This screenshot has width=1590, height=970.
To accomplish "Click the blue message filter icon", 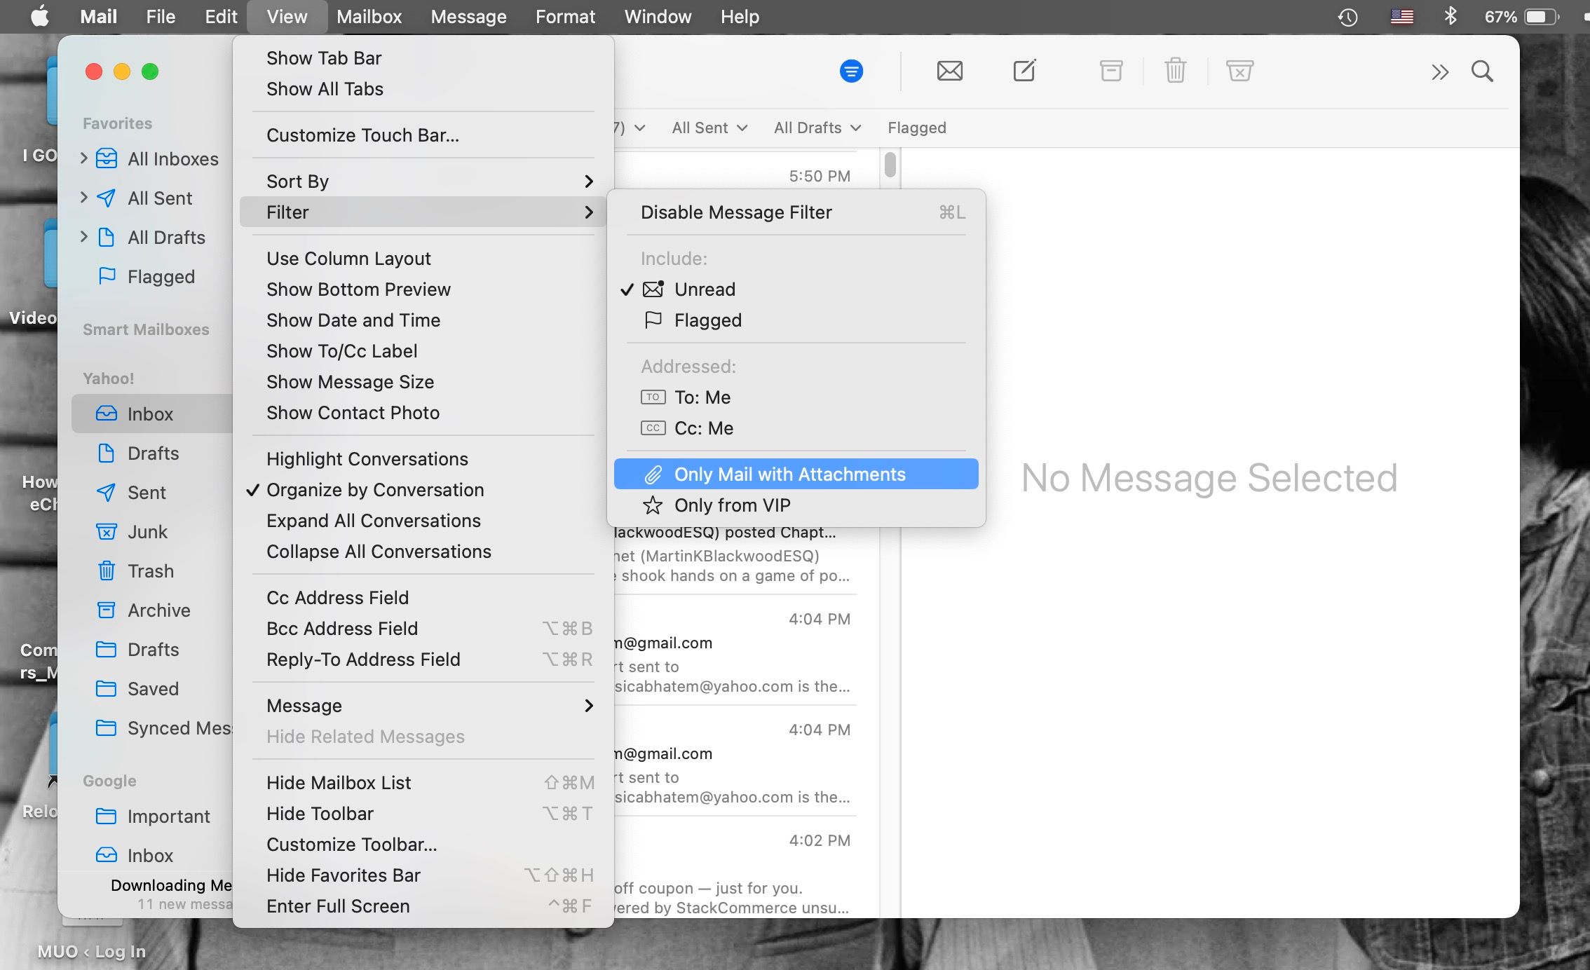I will [x=851, y=71].
